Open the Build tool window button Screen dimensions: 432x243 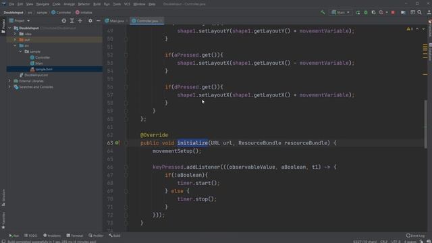[114, 236]
